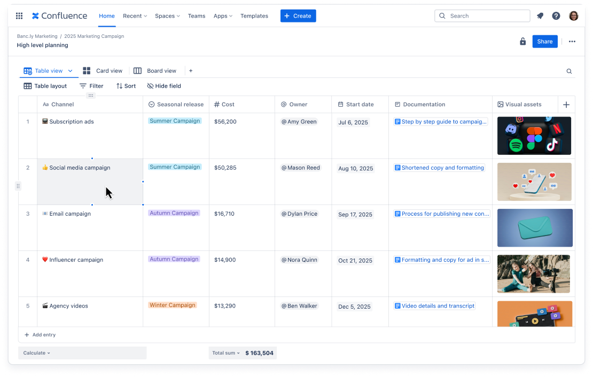Click the blue Create button

[298, 16]
